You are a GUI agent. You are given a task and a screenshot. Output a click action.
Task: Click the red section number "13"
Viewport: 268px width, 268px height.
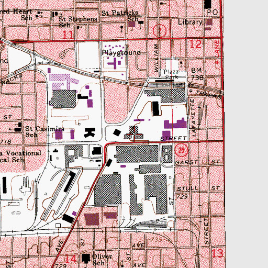click(x=217, y=253)
